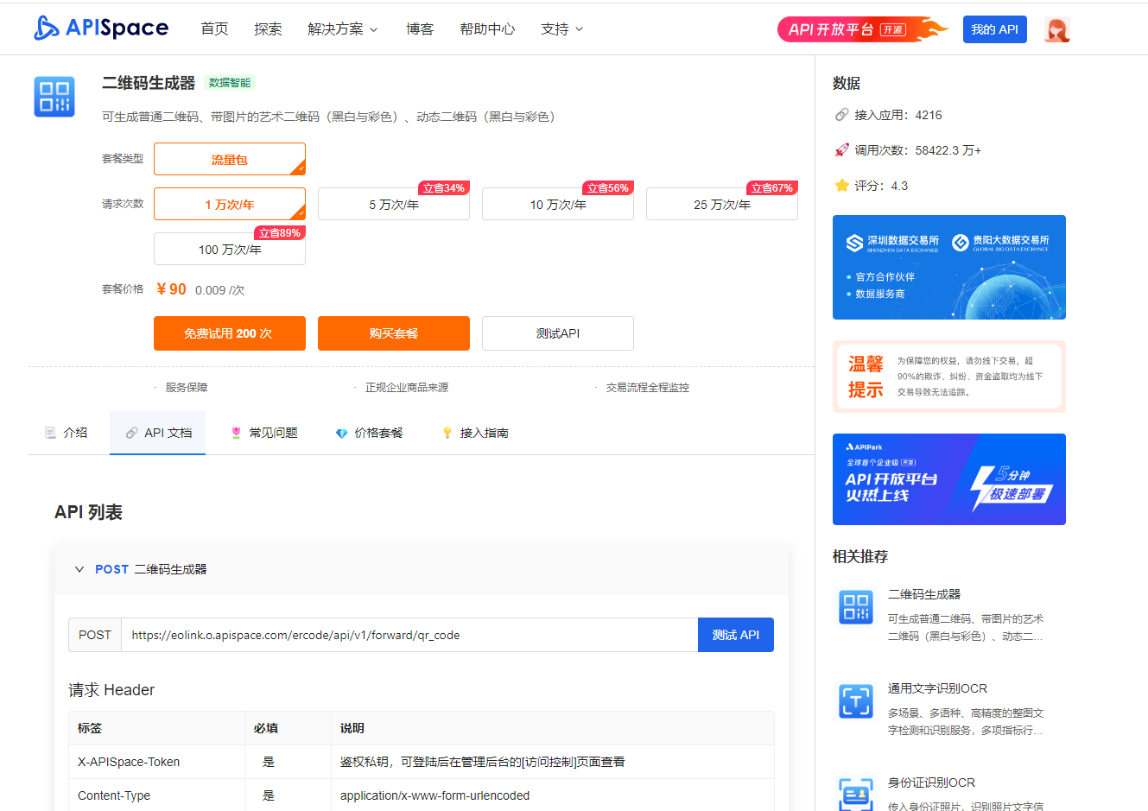This screenshot has width=1148, height=811.
Task: Open 二维码生成器 in related recommendations
Action: [924, 594]
